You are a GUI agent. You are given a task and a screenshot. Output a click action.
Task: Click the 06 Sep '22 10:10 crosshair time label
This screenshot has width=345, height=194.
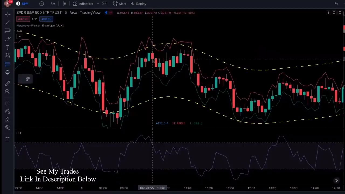[152, 188]
